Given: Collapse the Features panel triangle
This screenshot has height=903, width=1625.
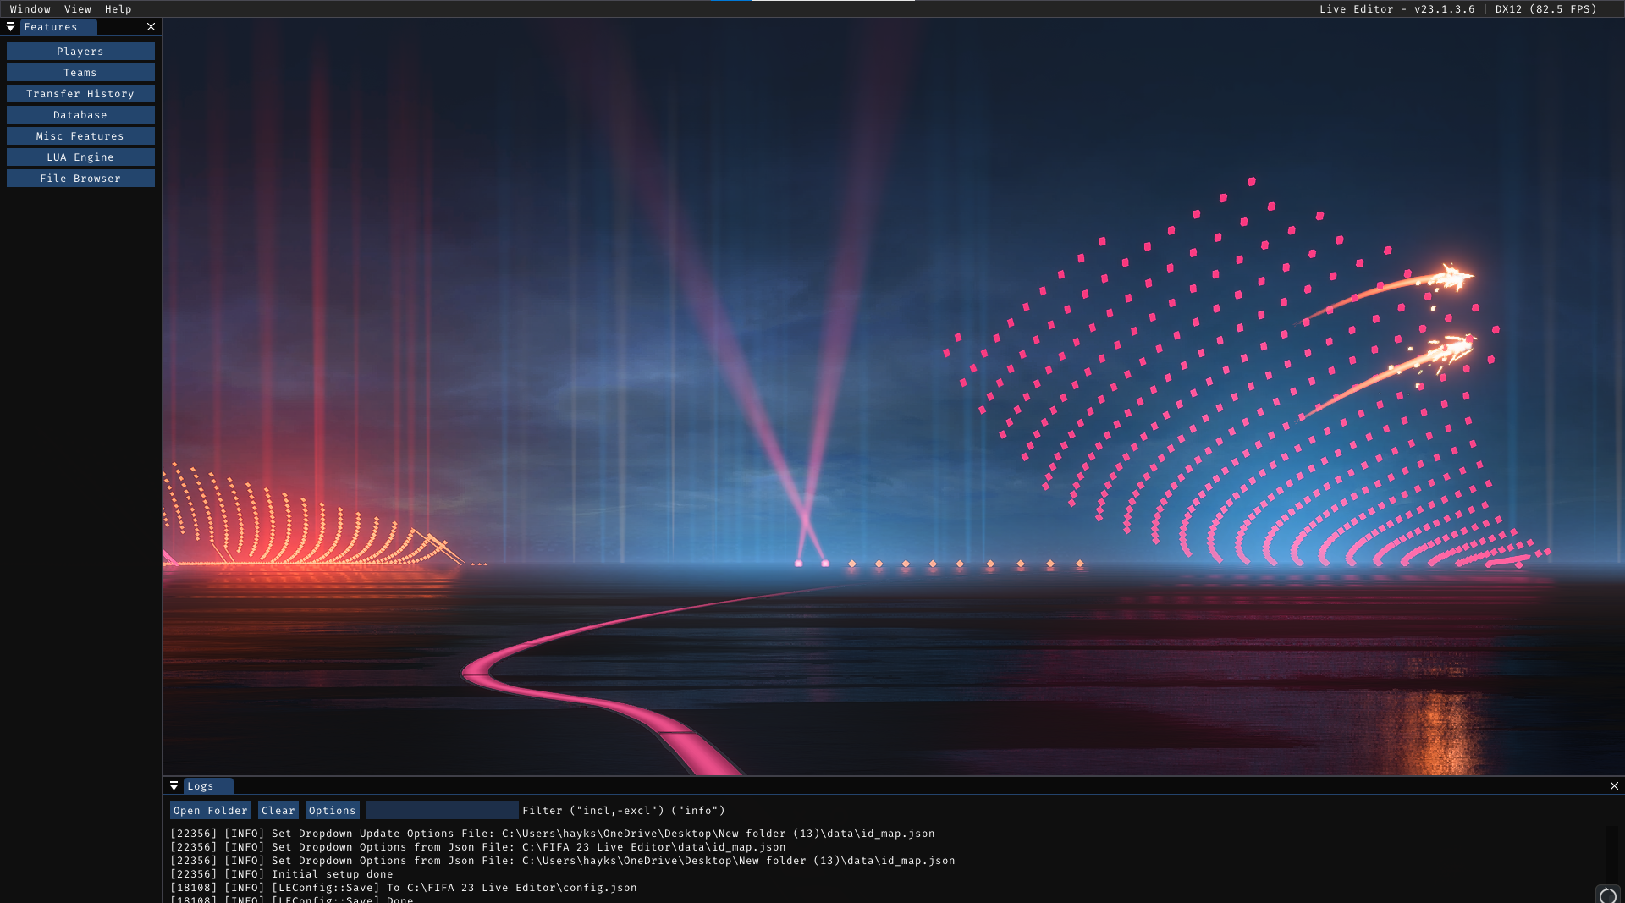Looking at the screenshot, I should 10,27.
